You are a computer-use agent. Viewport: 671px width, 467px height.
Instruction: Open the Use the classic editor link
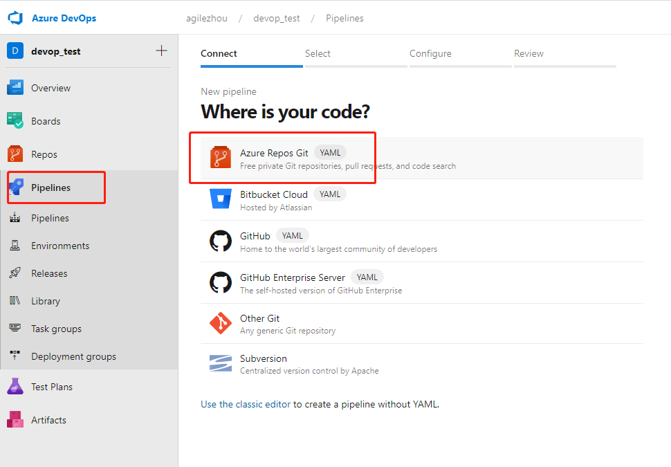(x=246, y=404)
